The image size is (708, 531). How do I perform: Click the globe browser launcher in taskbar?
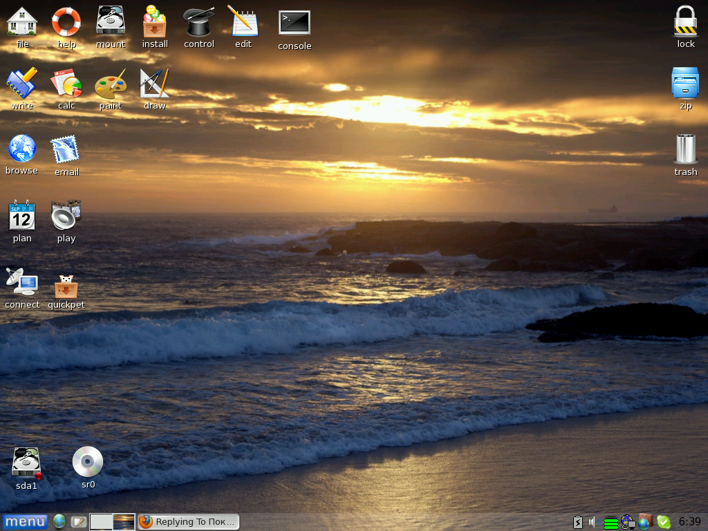pos(59,522)
